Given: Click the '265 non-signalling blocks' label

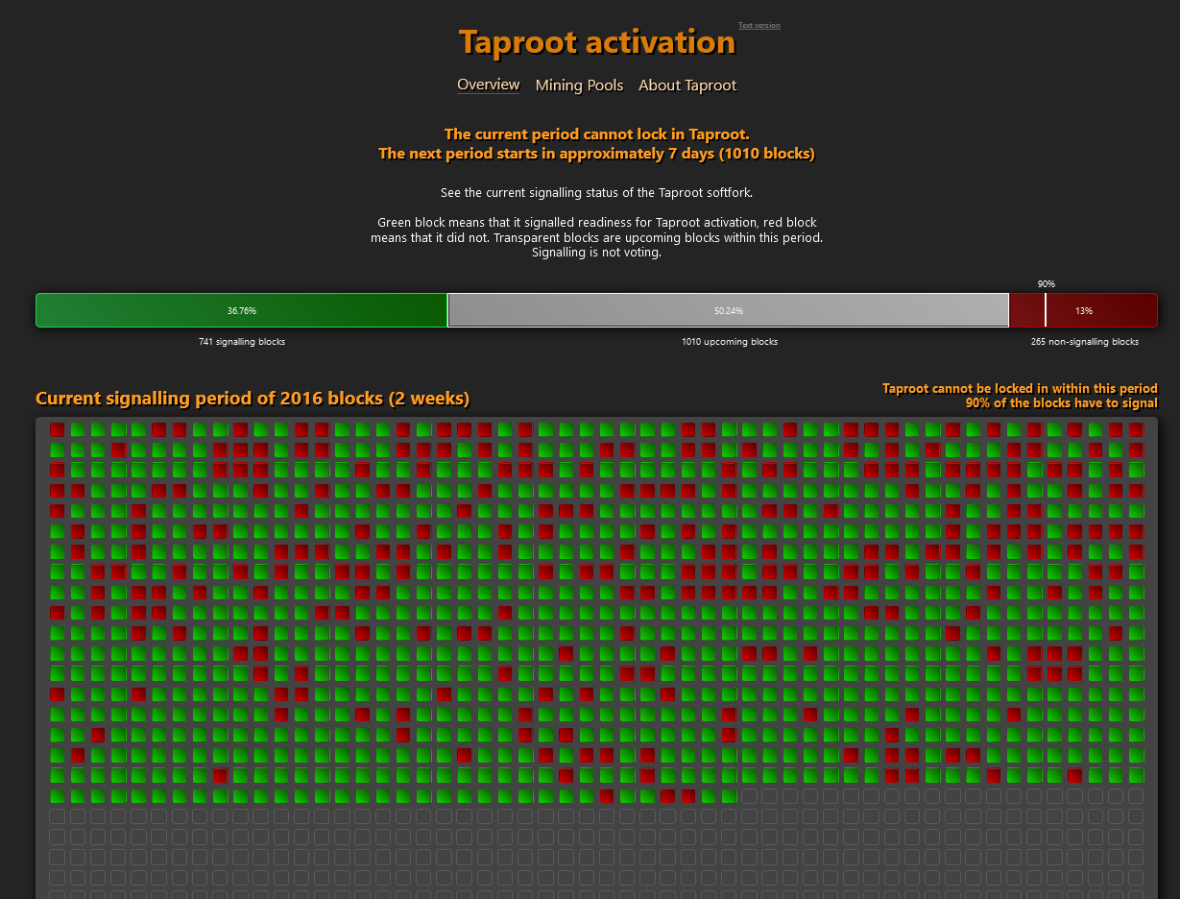Looking at the screenshot, I should point(1085,342).
